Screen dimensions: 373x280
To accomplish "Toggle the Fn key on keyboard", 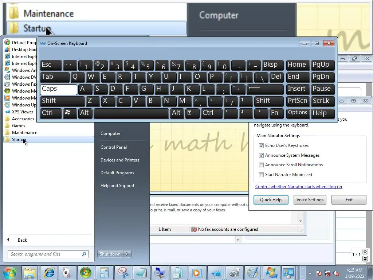I will [x=276, y=113].
